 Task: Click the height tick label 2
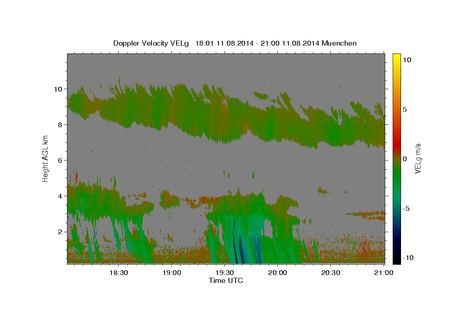tap(60, 231)
